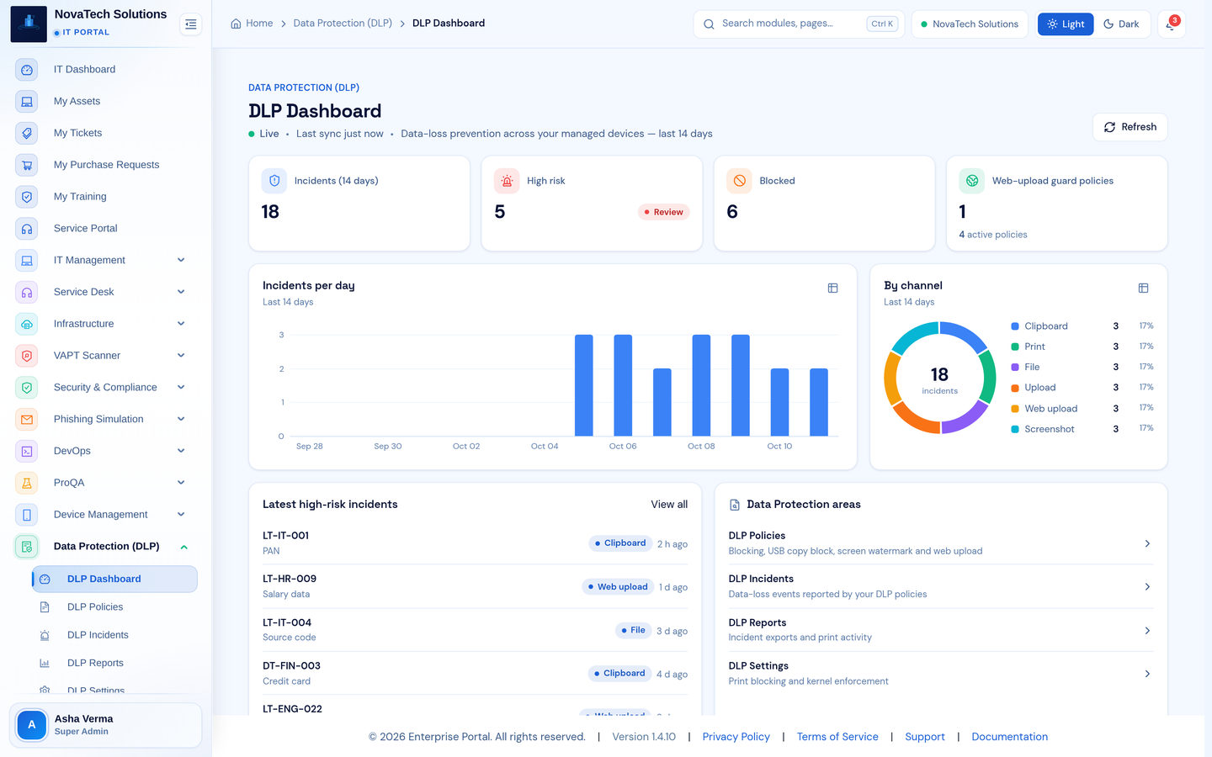Open the table view icon on By channel
This screenshot has height=757, width=1212.
coord(1143,288)
